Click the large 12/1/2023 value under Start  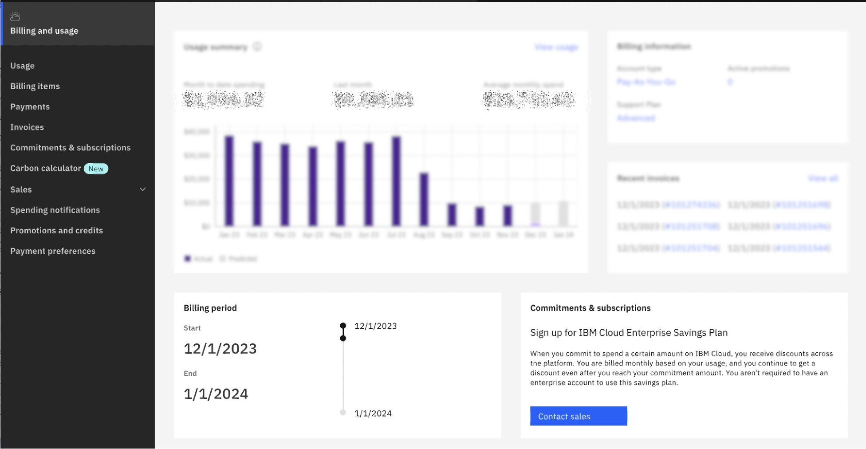220,349
